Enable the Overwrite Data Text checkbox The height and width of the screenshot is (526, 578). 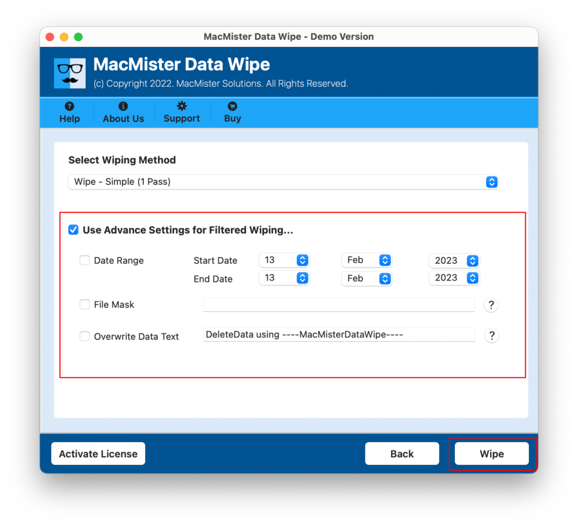click(85, 337)
